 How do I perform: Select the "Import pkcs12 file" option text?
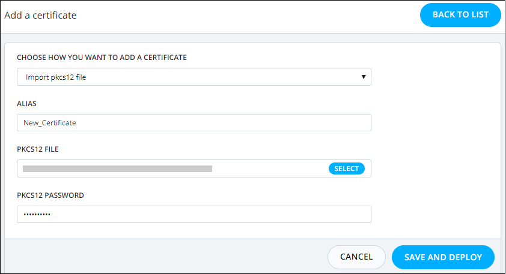[x=56, y=77]
